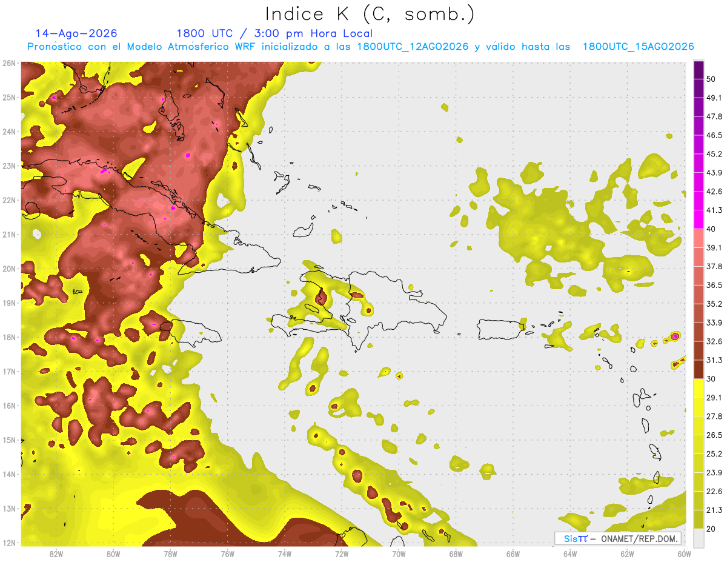The height and width of the screenshot is (562, 727).
Task: Click the 82W longitude label
Action: click(56, 554)
